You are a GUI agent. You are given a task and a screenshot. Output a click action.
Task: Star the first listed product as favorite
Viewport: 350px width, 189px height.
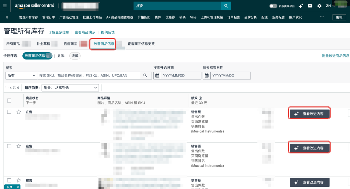point(19,112)
